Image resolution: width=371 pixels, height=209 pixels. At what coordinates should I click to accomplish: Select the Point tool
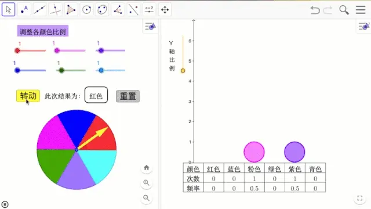tap(24, 9)
